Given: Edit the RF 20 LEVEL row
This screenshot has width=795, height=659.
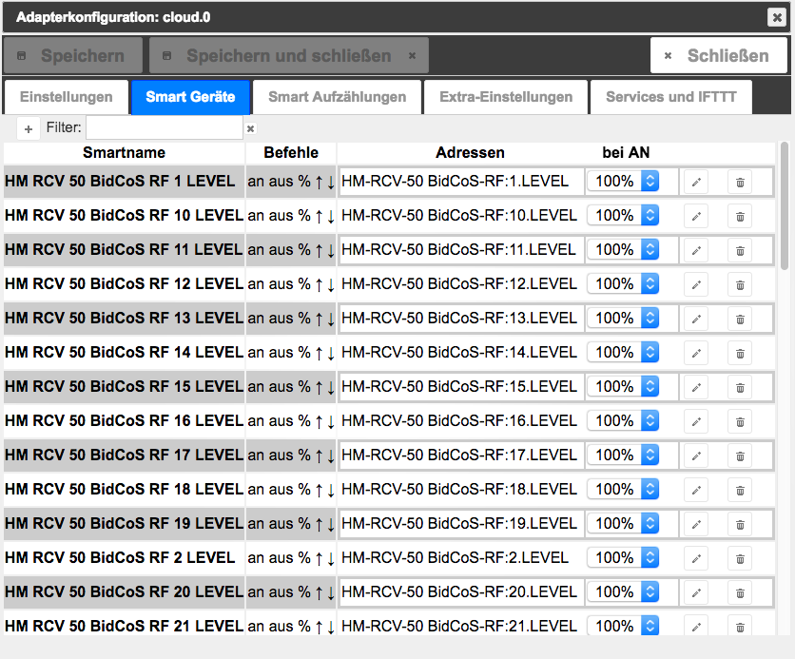Looking at the screenshot, I should click(x=696, y=592).
